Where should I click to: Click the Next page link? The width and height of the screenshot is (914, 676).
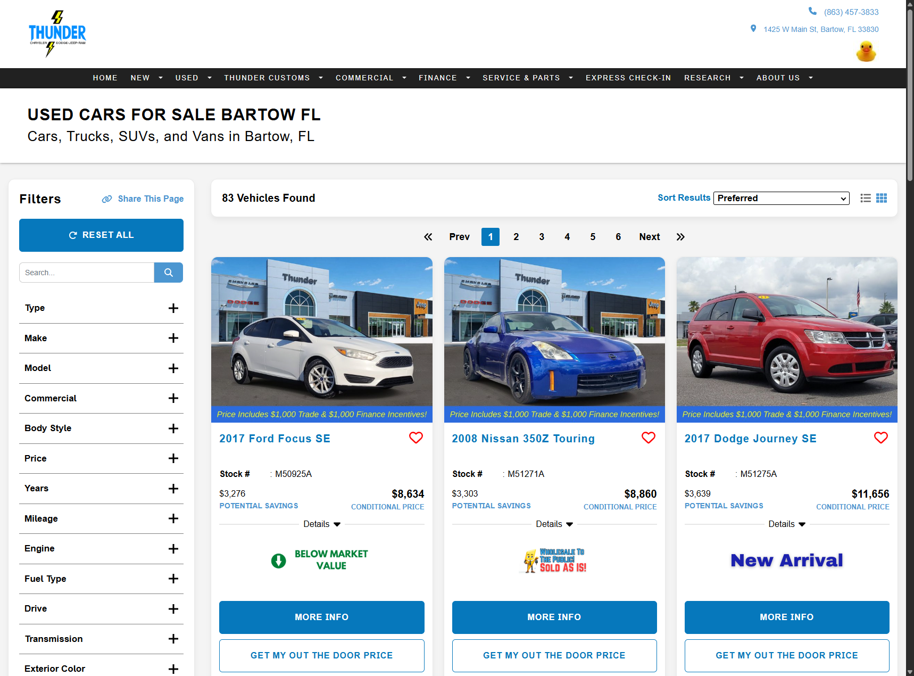tap(650, 237)
